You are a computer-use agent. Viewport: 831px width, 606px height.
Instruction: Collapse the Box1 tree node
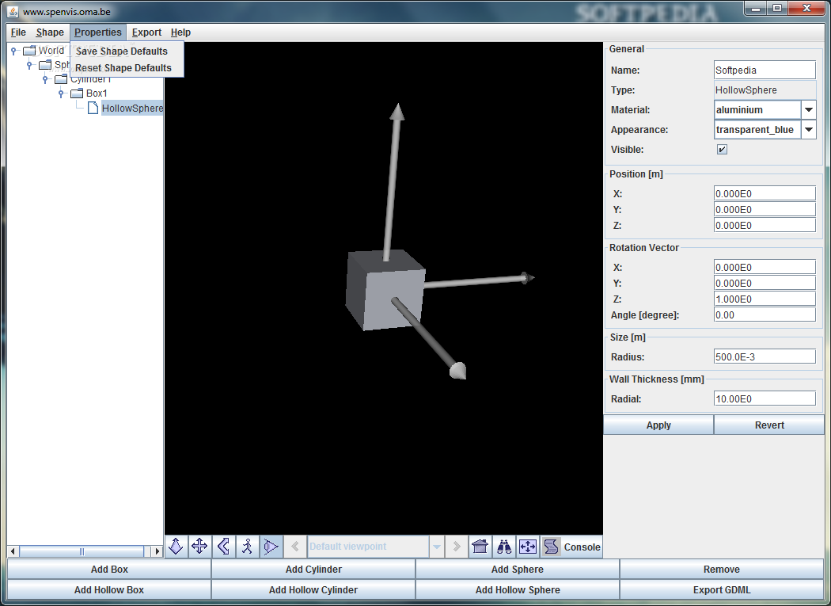click(62, 94)
